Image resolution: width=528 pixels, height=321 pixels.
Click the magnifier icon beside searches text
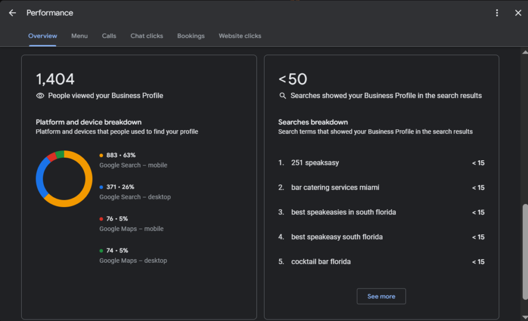click(283, 95)
